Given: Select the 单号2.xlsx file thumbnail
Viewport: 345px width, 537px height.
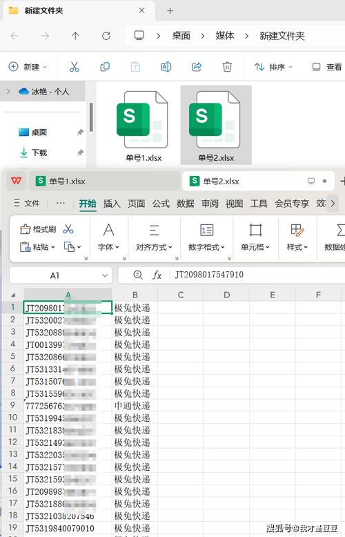Looking at the screenshot, I should pos(216,126).
